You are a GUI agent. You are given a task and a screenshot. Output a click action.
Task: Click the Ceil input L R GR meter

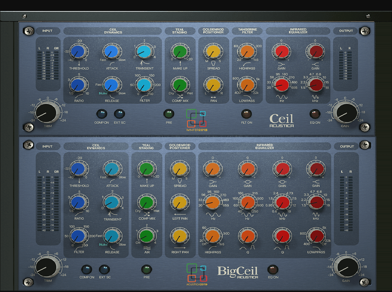click(48, 64)
